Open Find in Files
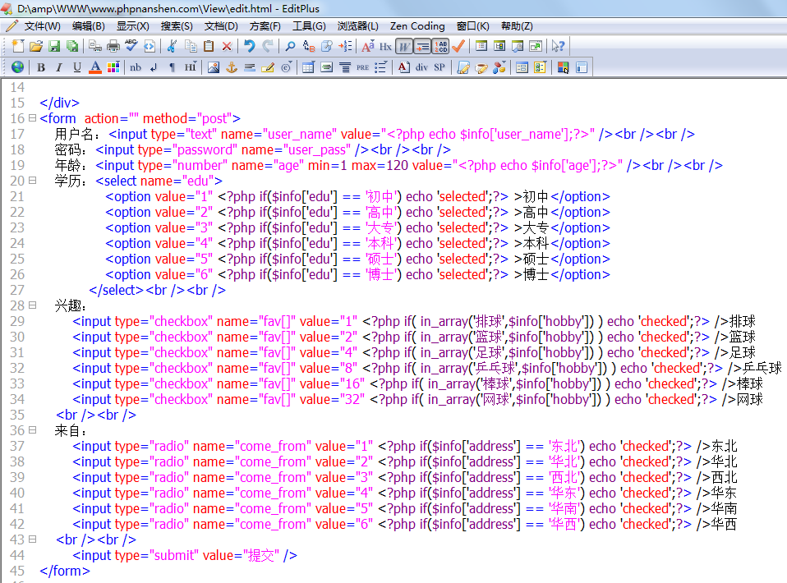Image resolution: width=787 pixels, height=583 pixels. coord(327,46)
